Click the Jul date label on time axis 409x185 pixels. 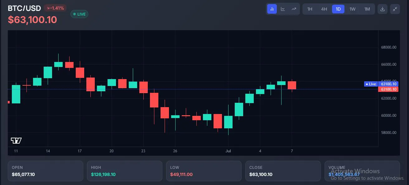tap(228, 151)
